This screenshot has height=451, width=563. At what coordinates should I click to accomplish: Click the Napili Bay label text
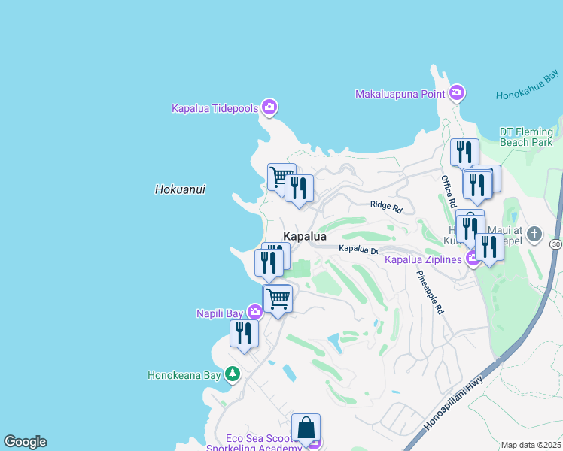(x=220, y=313)
